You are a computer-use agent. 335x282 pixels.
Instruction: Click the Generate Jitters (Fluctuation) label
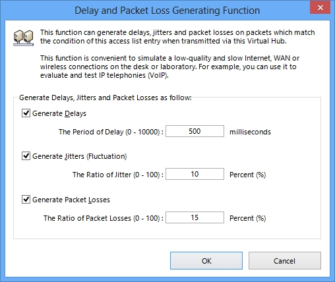click(x=80, y=156)
